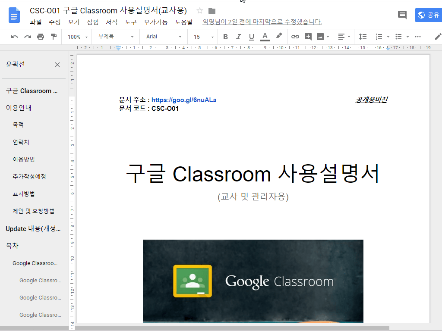Toggle bold formatting
Viewport: 442px width, 331px height.
tap(225, 37)
